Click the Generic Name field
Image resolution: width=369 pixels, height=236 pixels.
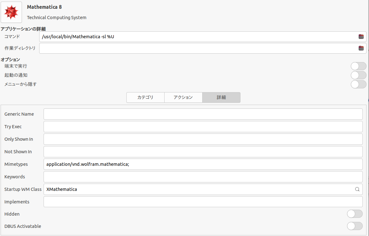point(203,114)
